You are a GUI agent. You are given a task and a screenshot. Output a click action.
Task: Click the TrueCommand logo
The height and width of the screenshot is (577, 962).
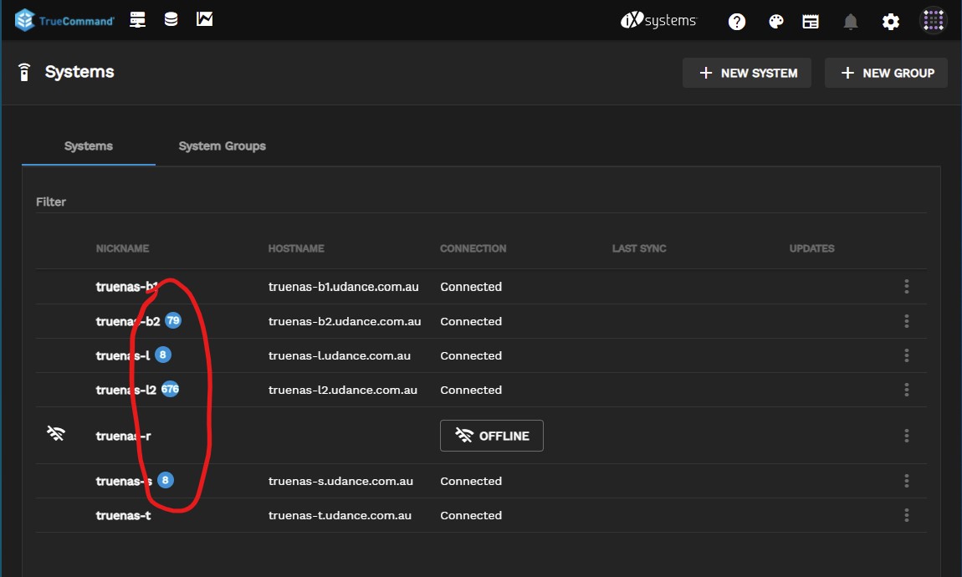[x=64, y=20]
